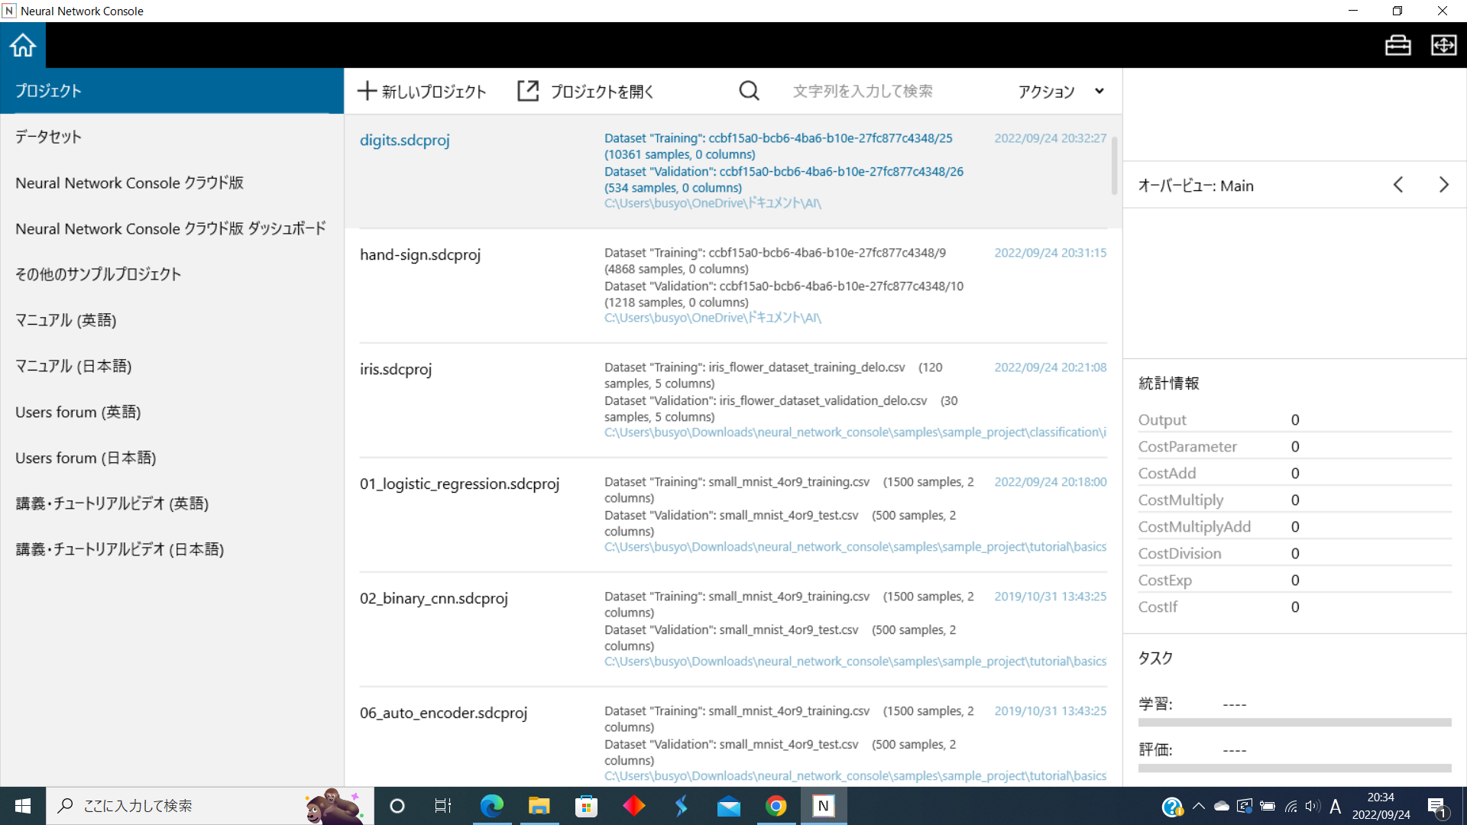Click the magnifier search icon
The image size is (1467, 825).
coord(749,91)
